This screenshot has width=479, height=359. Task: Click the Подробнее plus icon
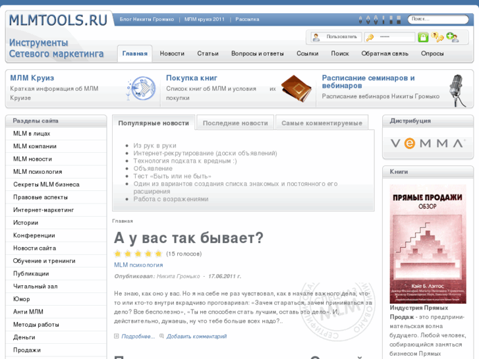(117, 336)
